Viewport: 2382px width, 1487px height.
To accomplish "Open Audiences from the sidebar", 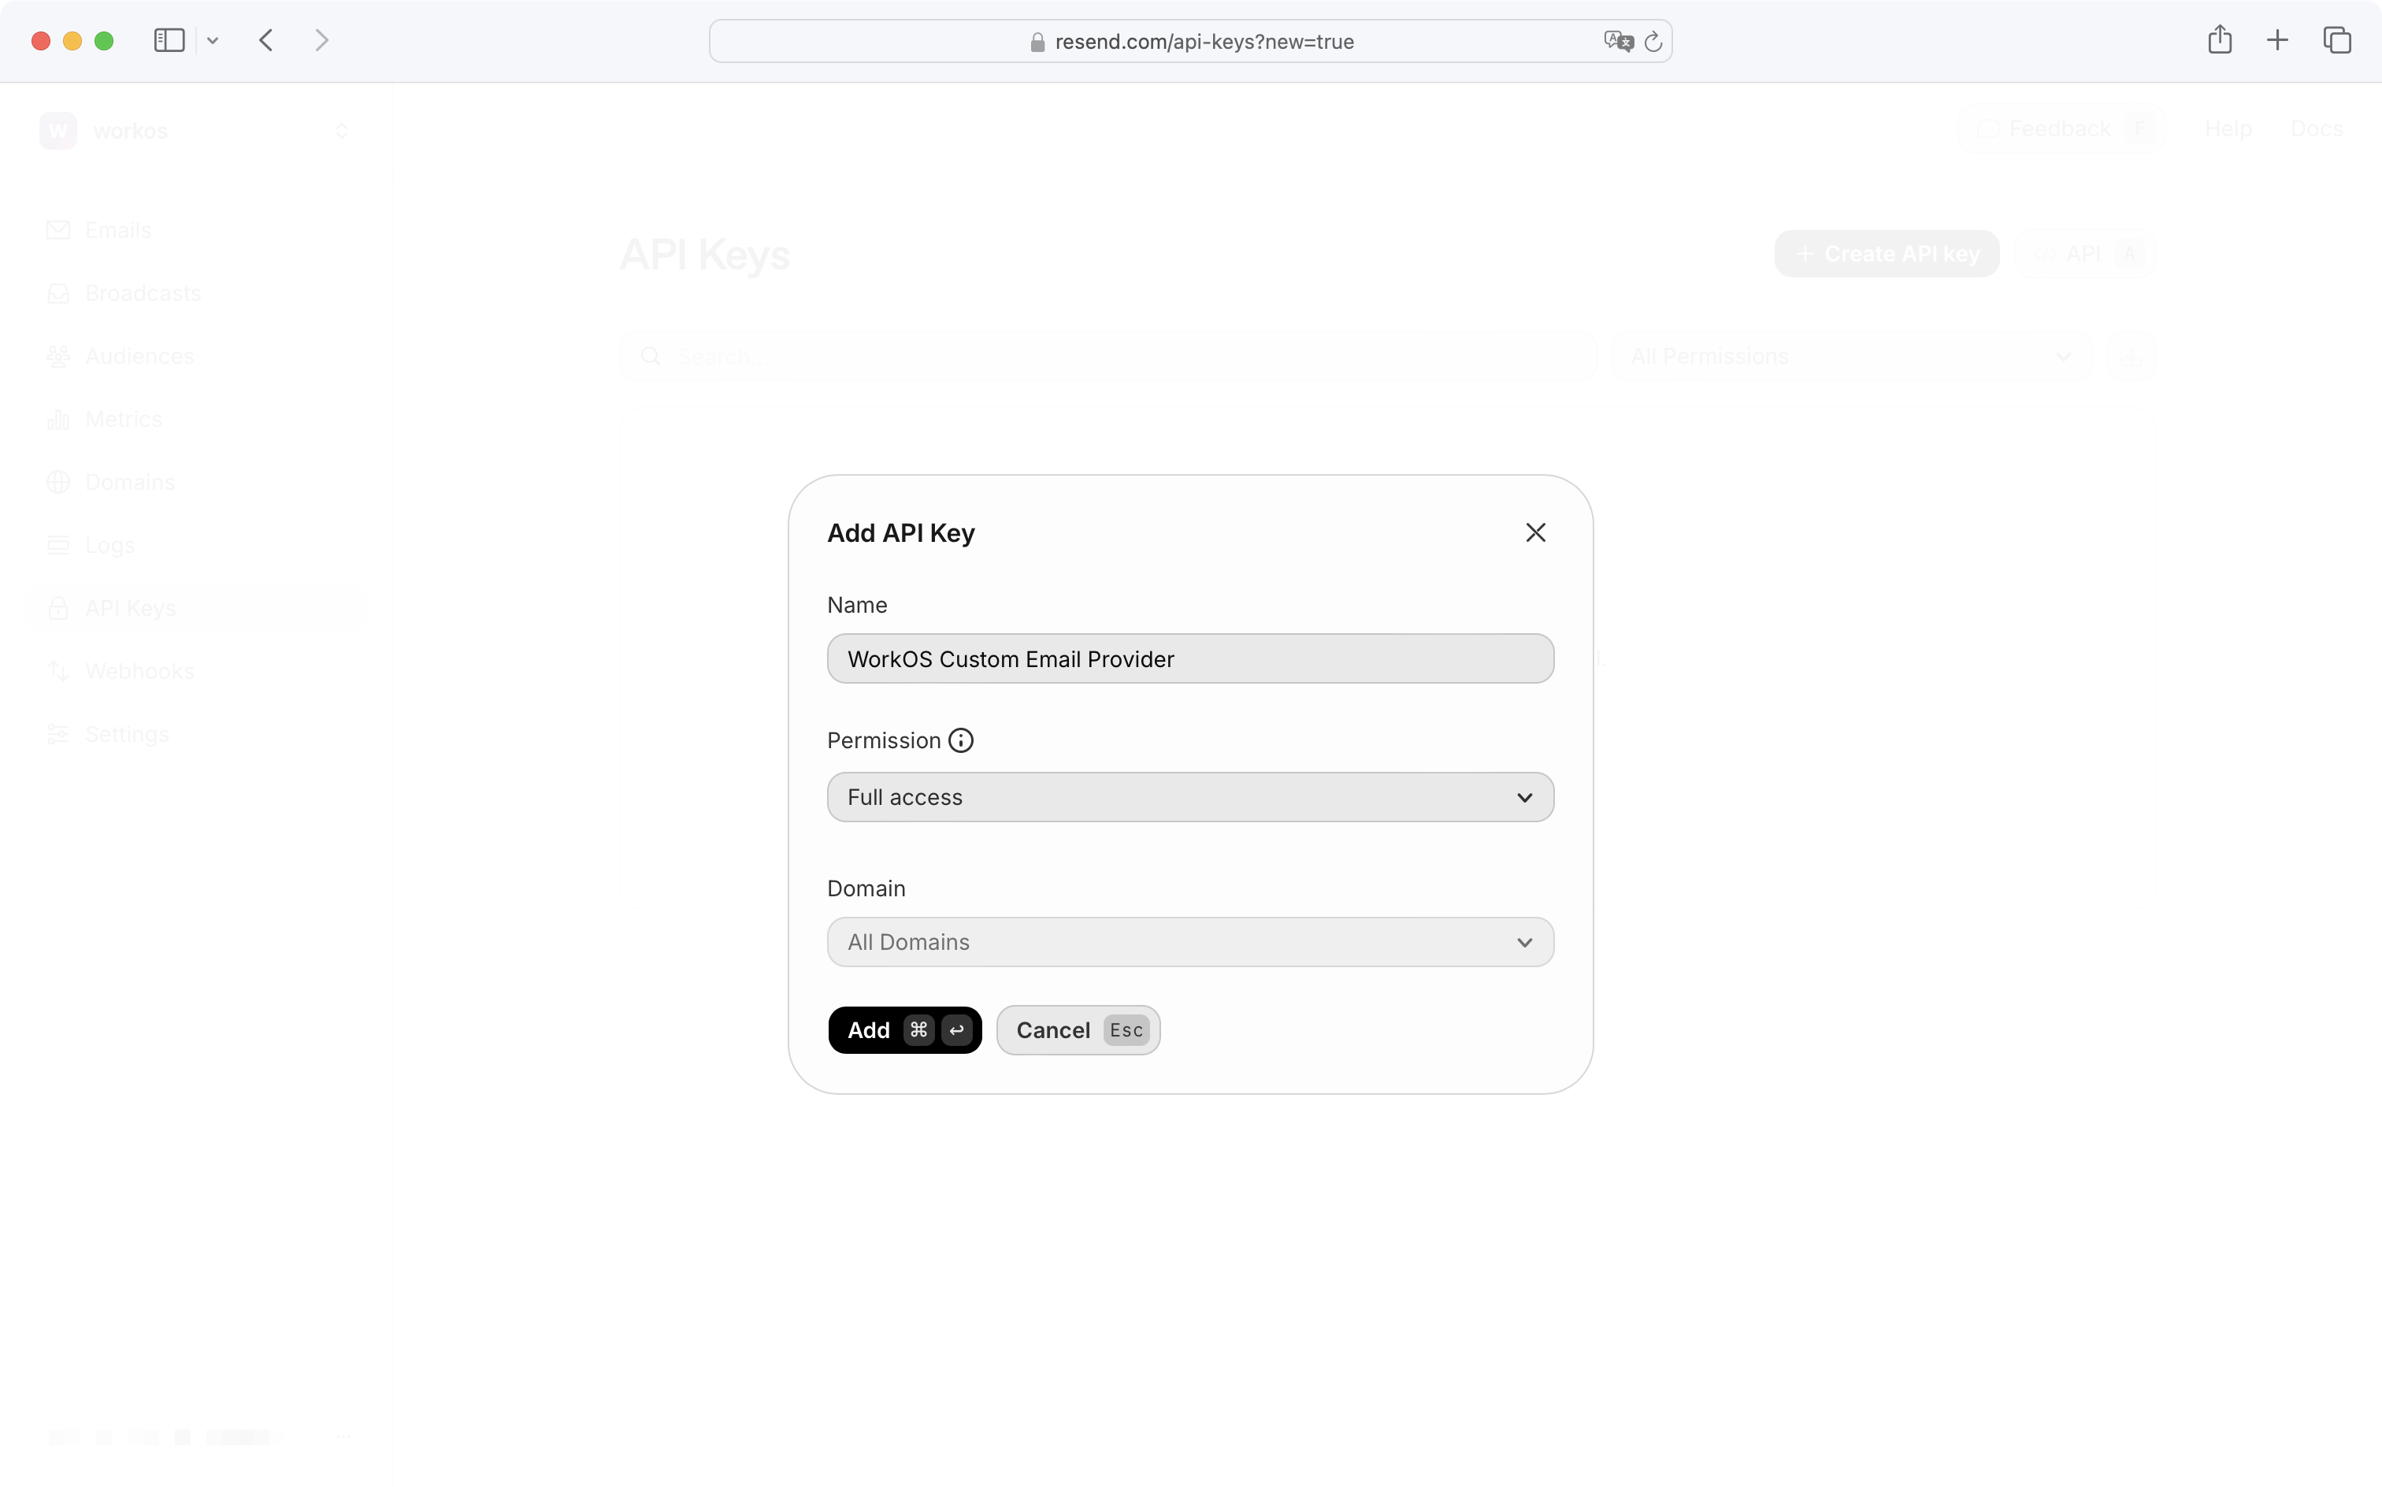I will pyautogui.click(x=59, y=355).
